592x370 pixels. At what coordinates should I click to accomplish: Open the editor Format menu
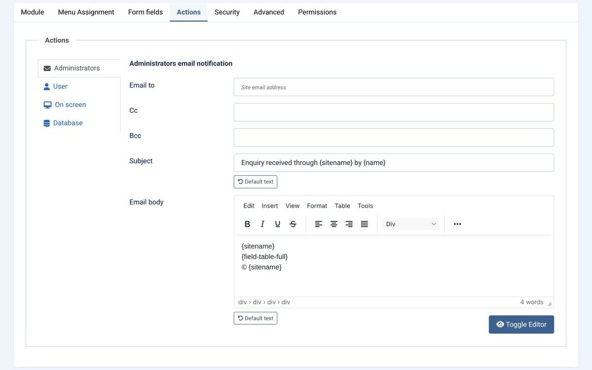317,206
